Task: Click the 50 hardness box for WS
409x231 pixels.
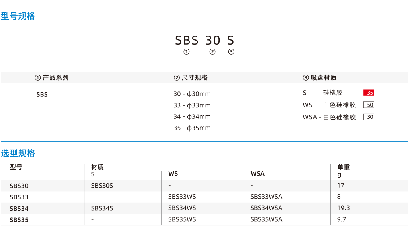Action: tap(369, 105)
